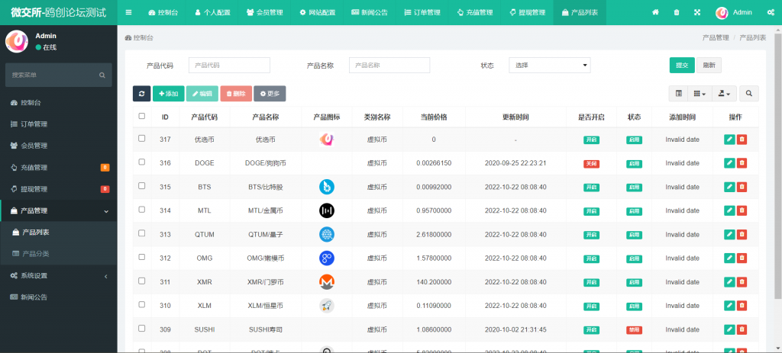Open the table search magnifier button
The height and width of the screenshot is (353, 782).
(749, 94)
